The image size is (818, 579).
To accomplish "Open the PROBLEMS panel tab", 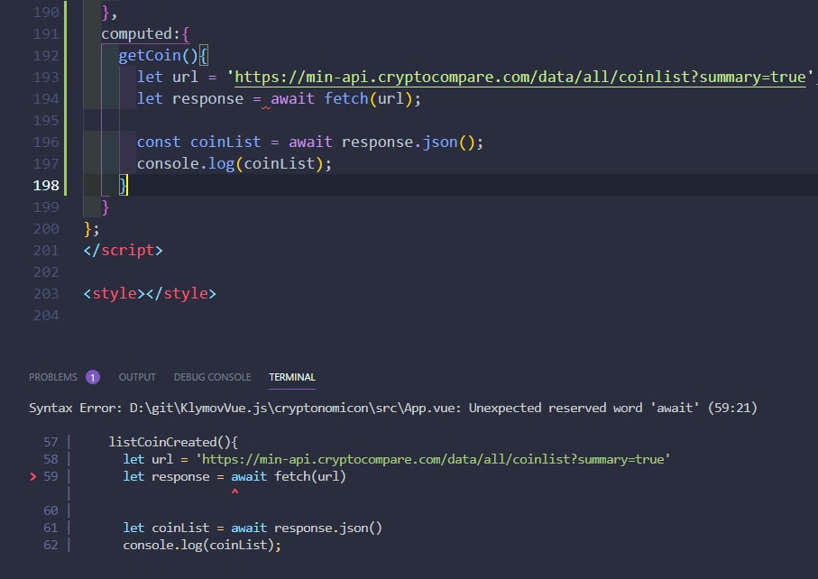I will click(52, 377).
